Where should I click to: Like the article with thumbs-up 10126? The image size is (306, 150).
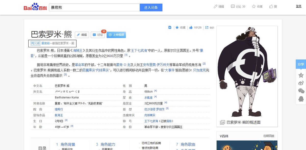195,27
